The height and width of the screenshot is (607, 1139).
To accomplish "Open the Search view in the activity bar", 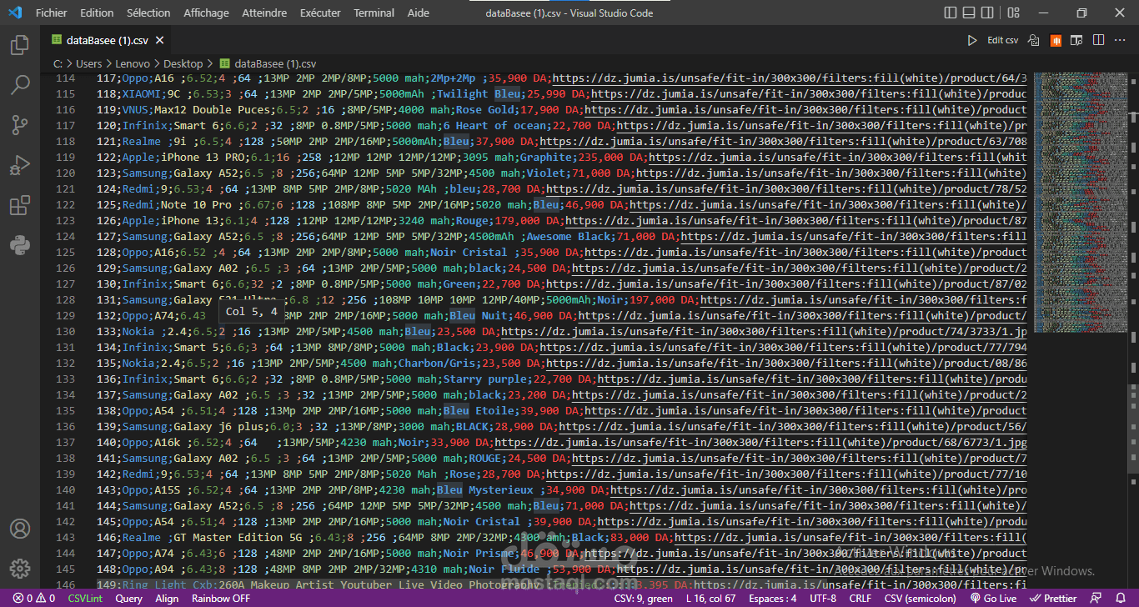I will [20, 85].
